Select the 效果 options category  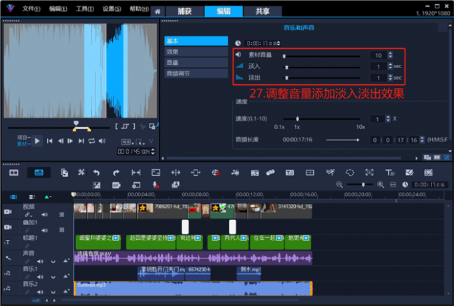tap(196, 52)
